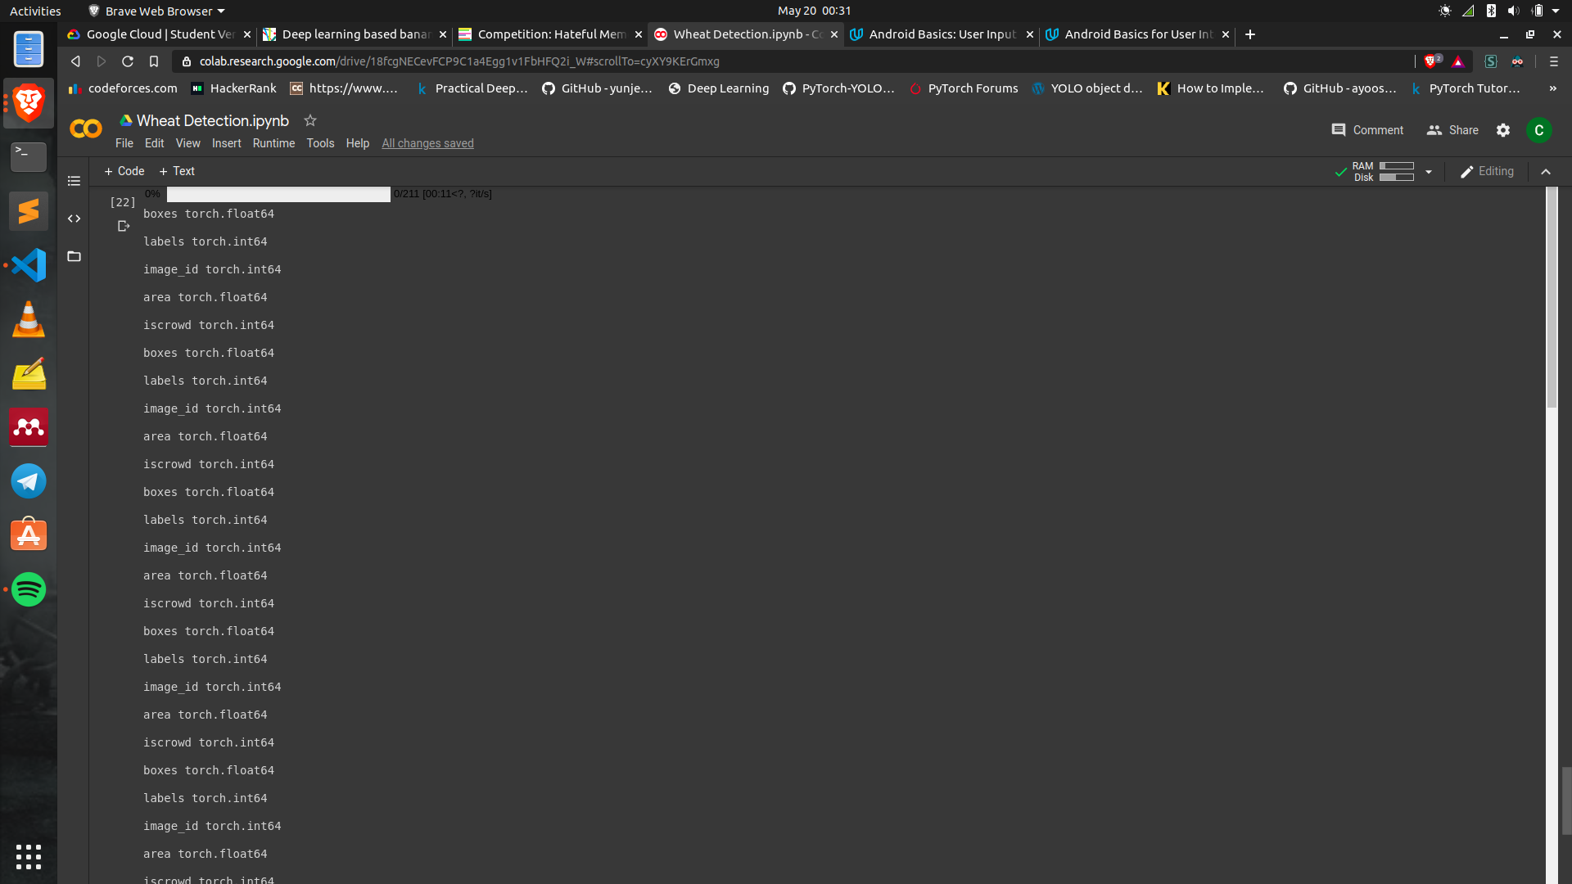Expand the View menu item
1572x884 pixels.
point(187,142)
